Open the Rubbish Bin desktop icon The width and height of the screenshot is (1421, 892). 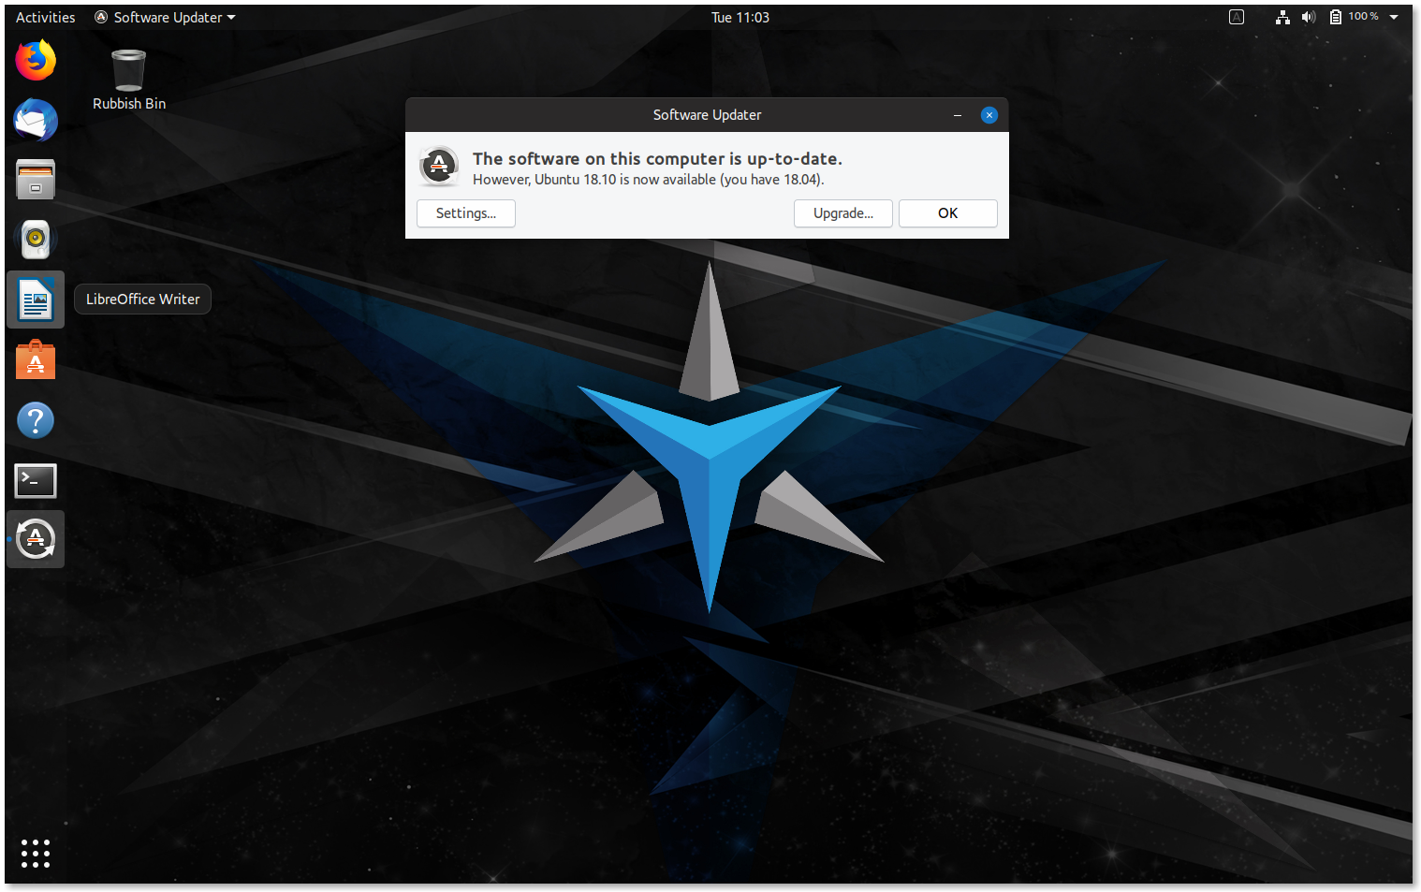click(x=128, y=80)
